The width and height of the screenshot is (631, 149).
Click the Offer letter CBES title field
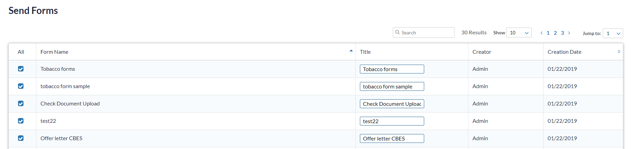[x=392, y=138]
